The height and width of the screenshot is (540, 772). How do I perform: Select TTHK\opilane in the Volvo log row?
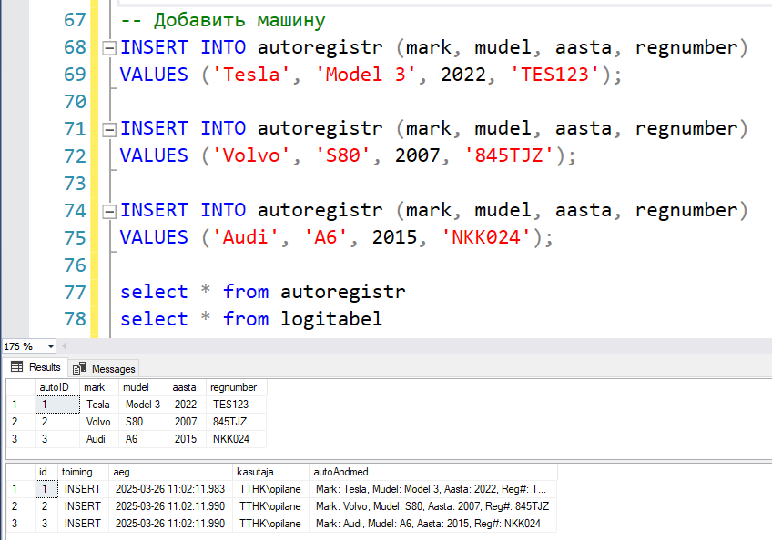[x=270, y=506]
